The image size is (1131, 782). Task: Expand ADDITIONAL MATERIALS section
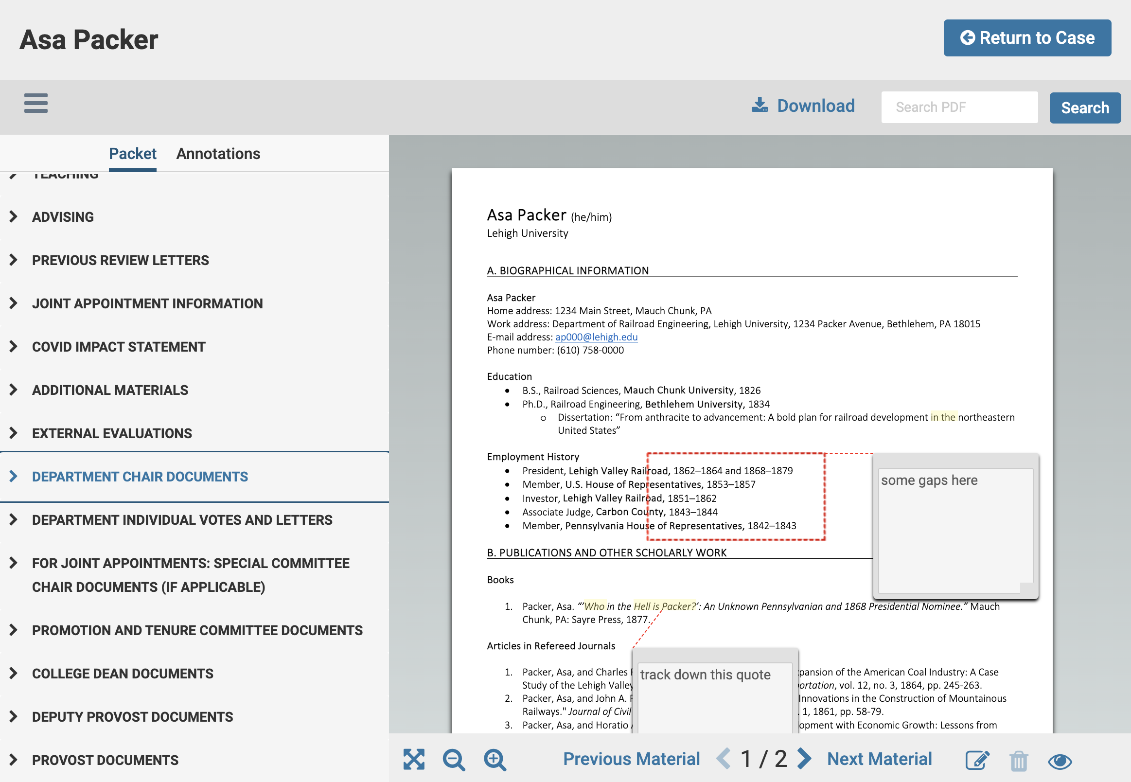tap(194, 390)
